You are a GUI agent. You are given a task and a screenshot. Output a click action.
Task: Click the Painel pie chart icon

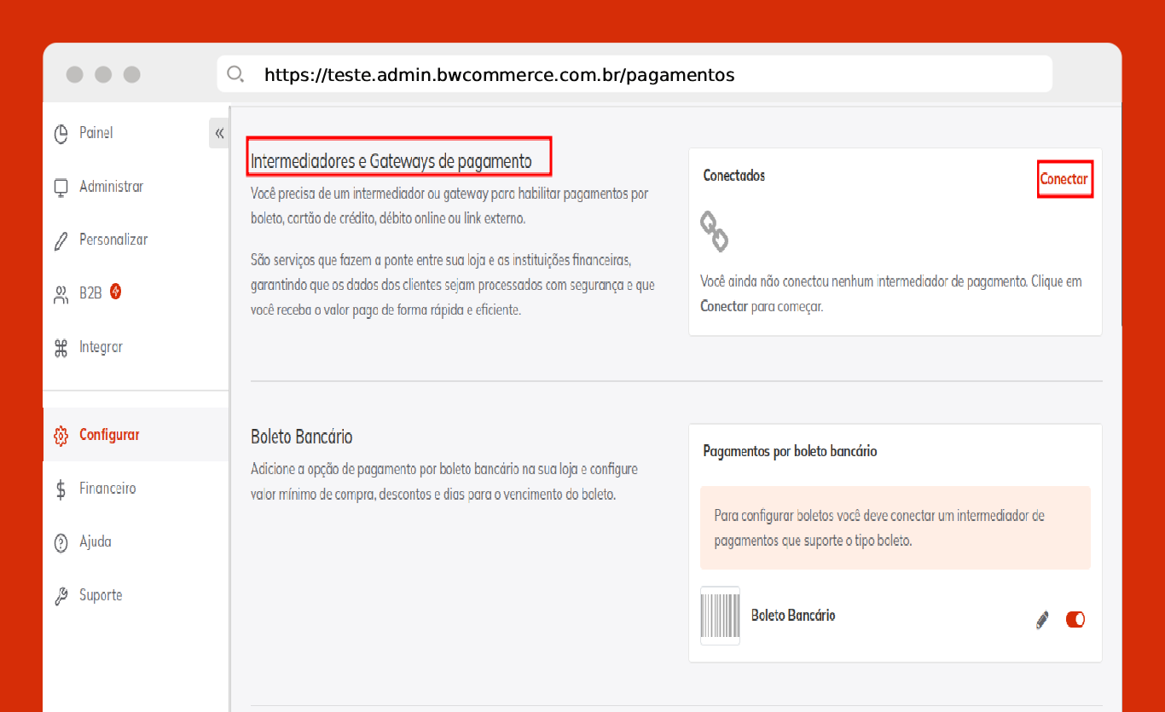click(61, 134)
